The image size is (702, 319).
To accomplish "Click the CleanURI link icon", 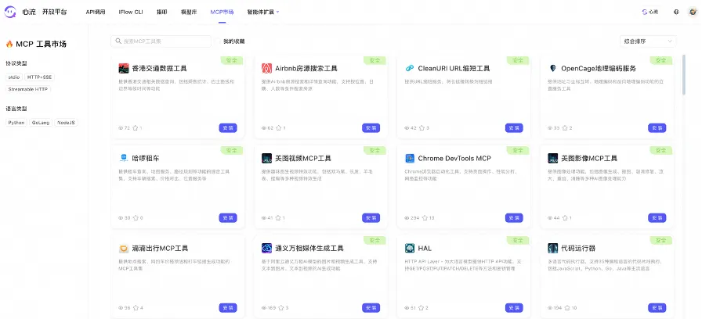I will pyautogui.click(x=410, y=68).
